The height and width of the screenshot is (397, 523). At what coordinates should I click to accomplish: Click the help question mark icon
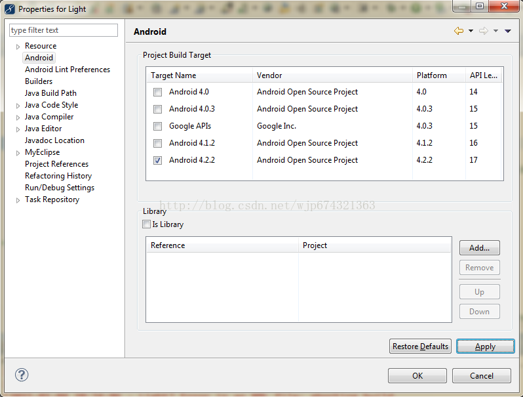(22, 375)
